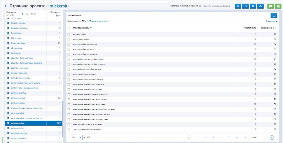Click the Номер page number input field
The image size is (283, 143).
pos(259,138)
